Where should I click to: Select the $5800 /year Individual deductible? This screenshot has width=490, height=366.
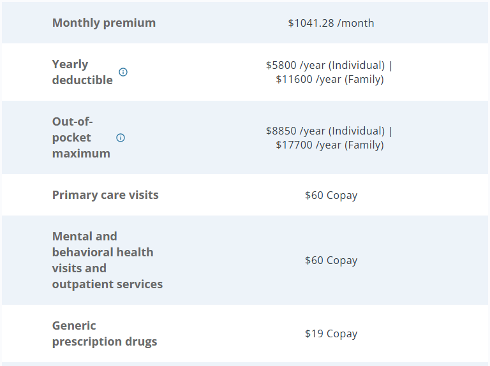point(325,65)
